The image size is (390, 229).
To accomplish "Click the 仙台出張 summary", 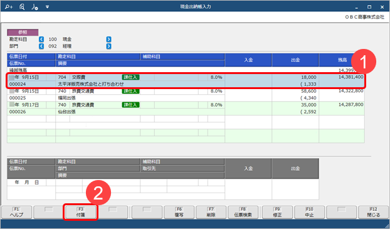I will coord(66,112).
